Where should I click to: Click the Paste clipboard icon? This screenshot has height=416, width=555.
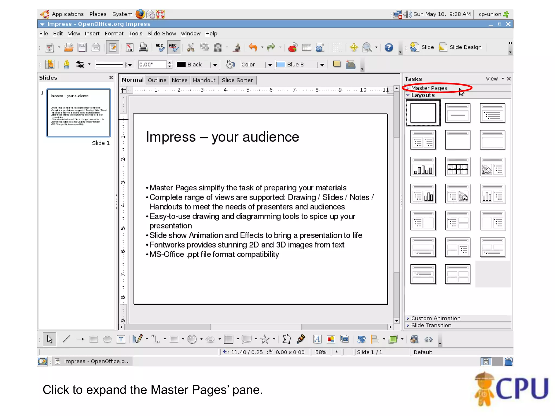point(218,48)
